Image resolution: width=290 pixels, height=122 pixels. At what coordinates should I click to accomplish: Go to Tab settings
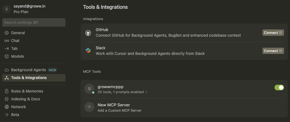(x=34, y=49)
